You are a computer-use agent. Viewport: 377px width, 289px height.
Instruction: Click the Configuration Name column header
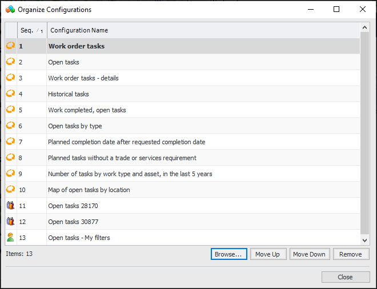click(x=78, y=30)
